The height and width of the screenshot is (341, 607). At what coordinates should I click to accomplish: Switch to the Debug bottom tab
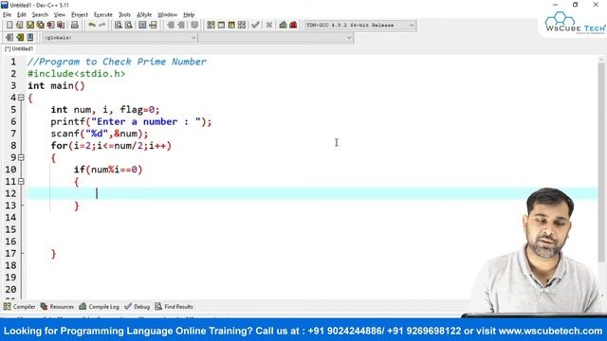click(x=138, y=307)
